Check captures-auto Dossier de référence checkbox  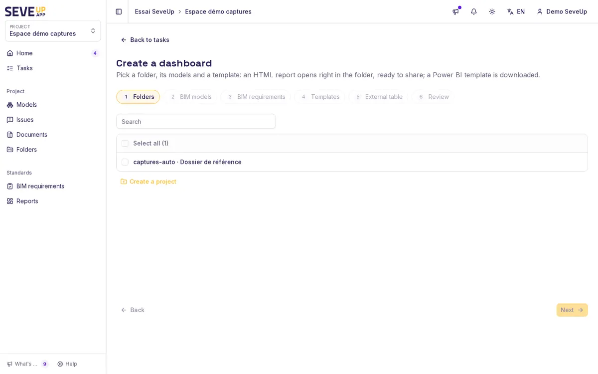[x=125, y=162]
